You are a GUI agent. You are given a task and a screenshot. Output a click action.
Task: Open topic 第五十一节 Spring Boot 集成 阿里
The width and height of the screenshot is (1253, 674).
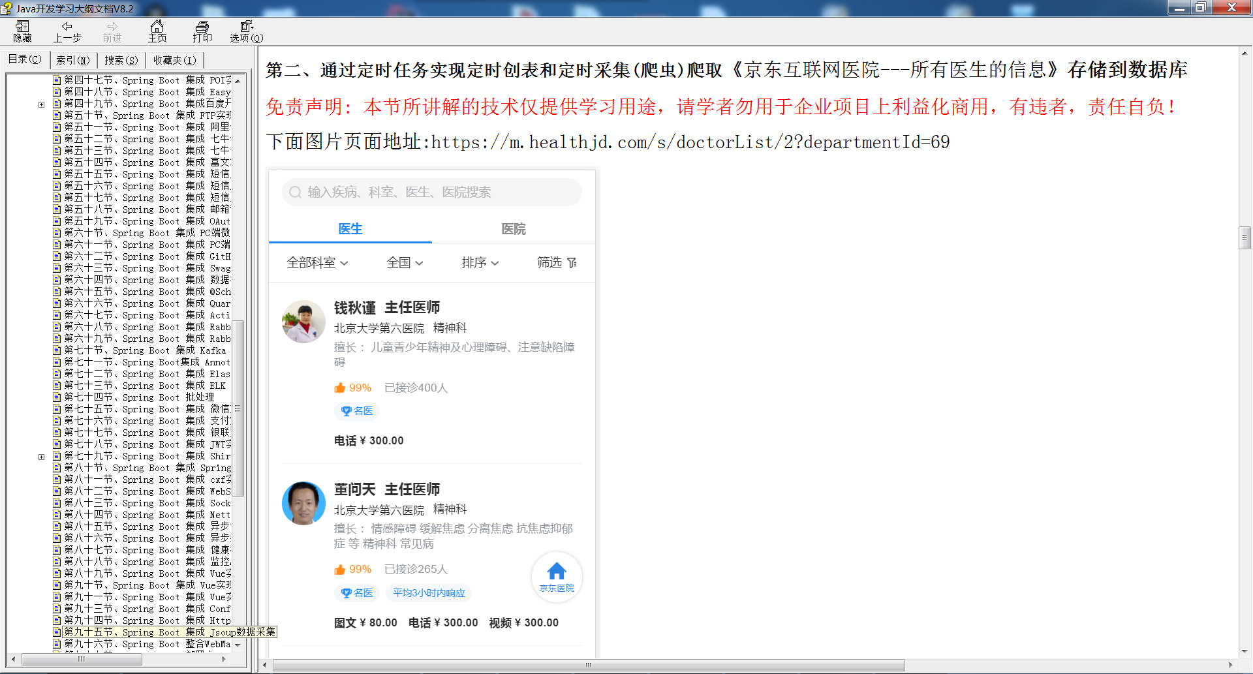click(x=147, y=127)
